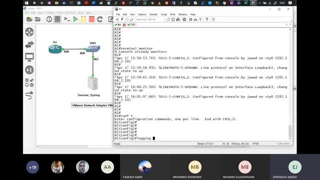Image resolution: width=320 pixels, height=180 pixels.
Task: Click reconnect arrows icon in terminal toolbar
Action: point(131,19)
